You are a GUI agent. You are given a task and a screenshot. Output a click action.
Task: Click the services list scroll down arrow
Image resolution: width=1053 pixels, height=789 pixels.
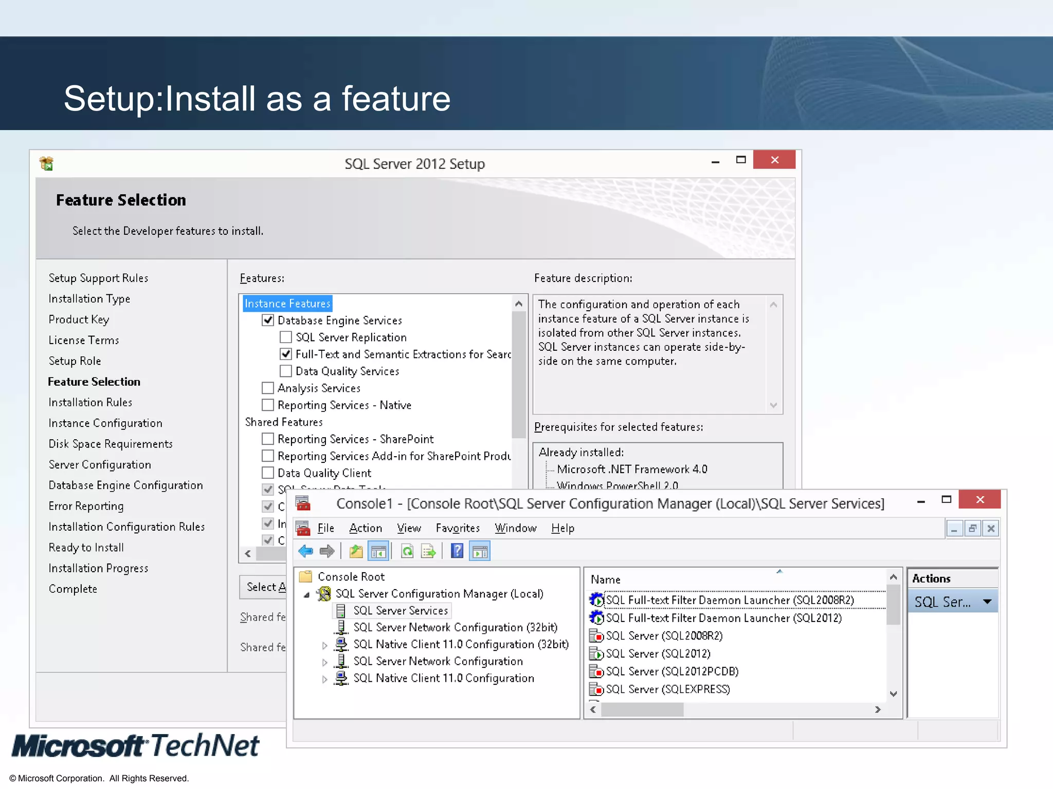[894, 694]
